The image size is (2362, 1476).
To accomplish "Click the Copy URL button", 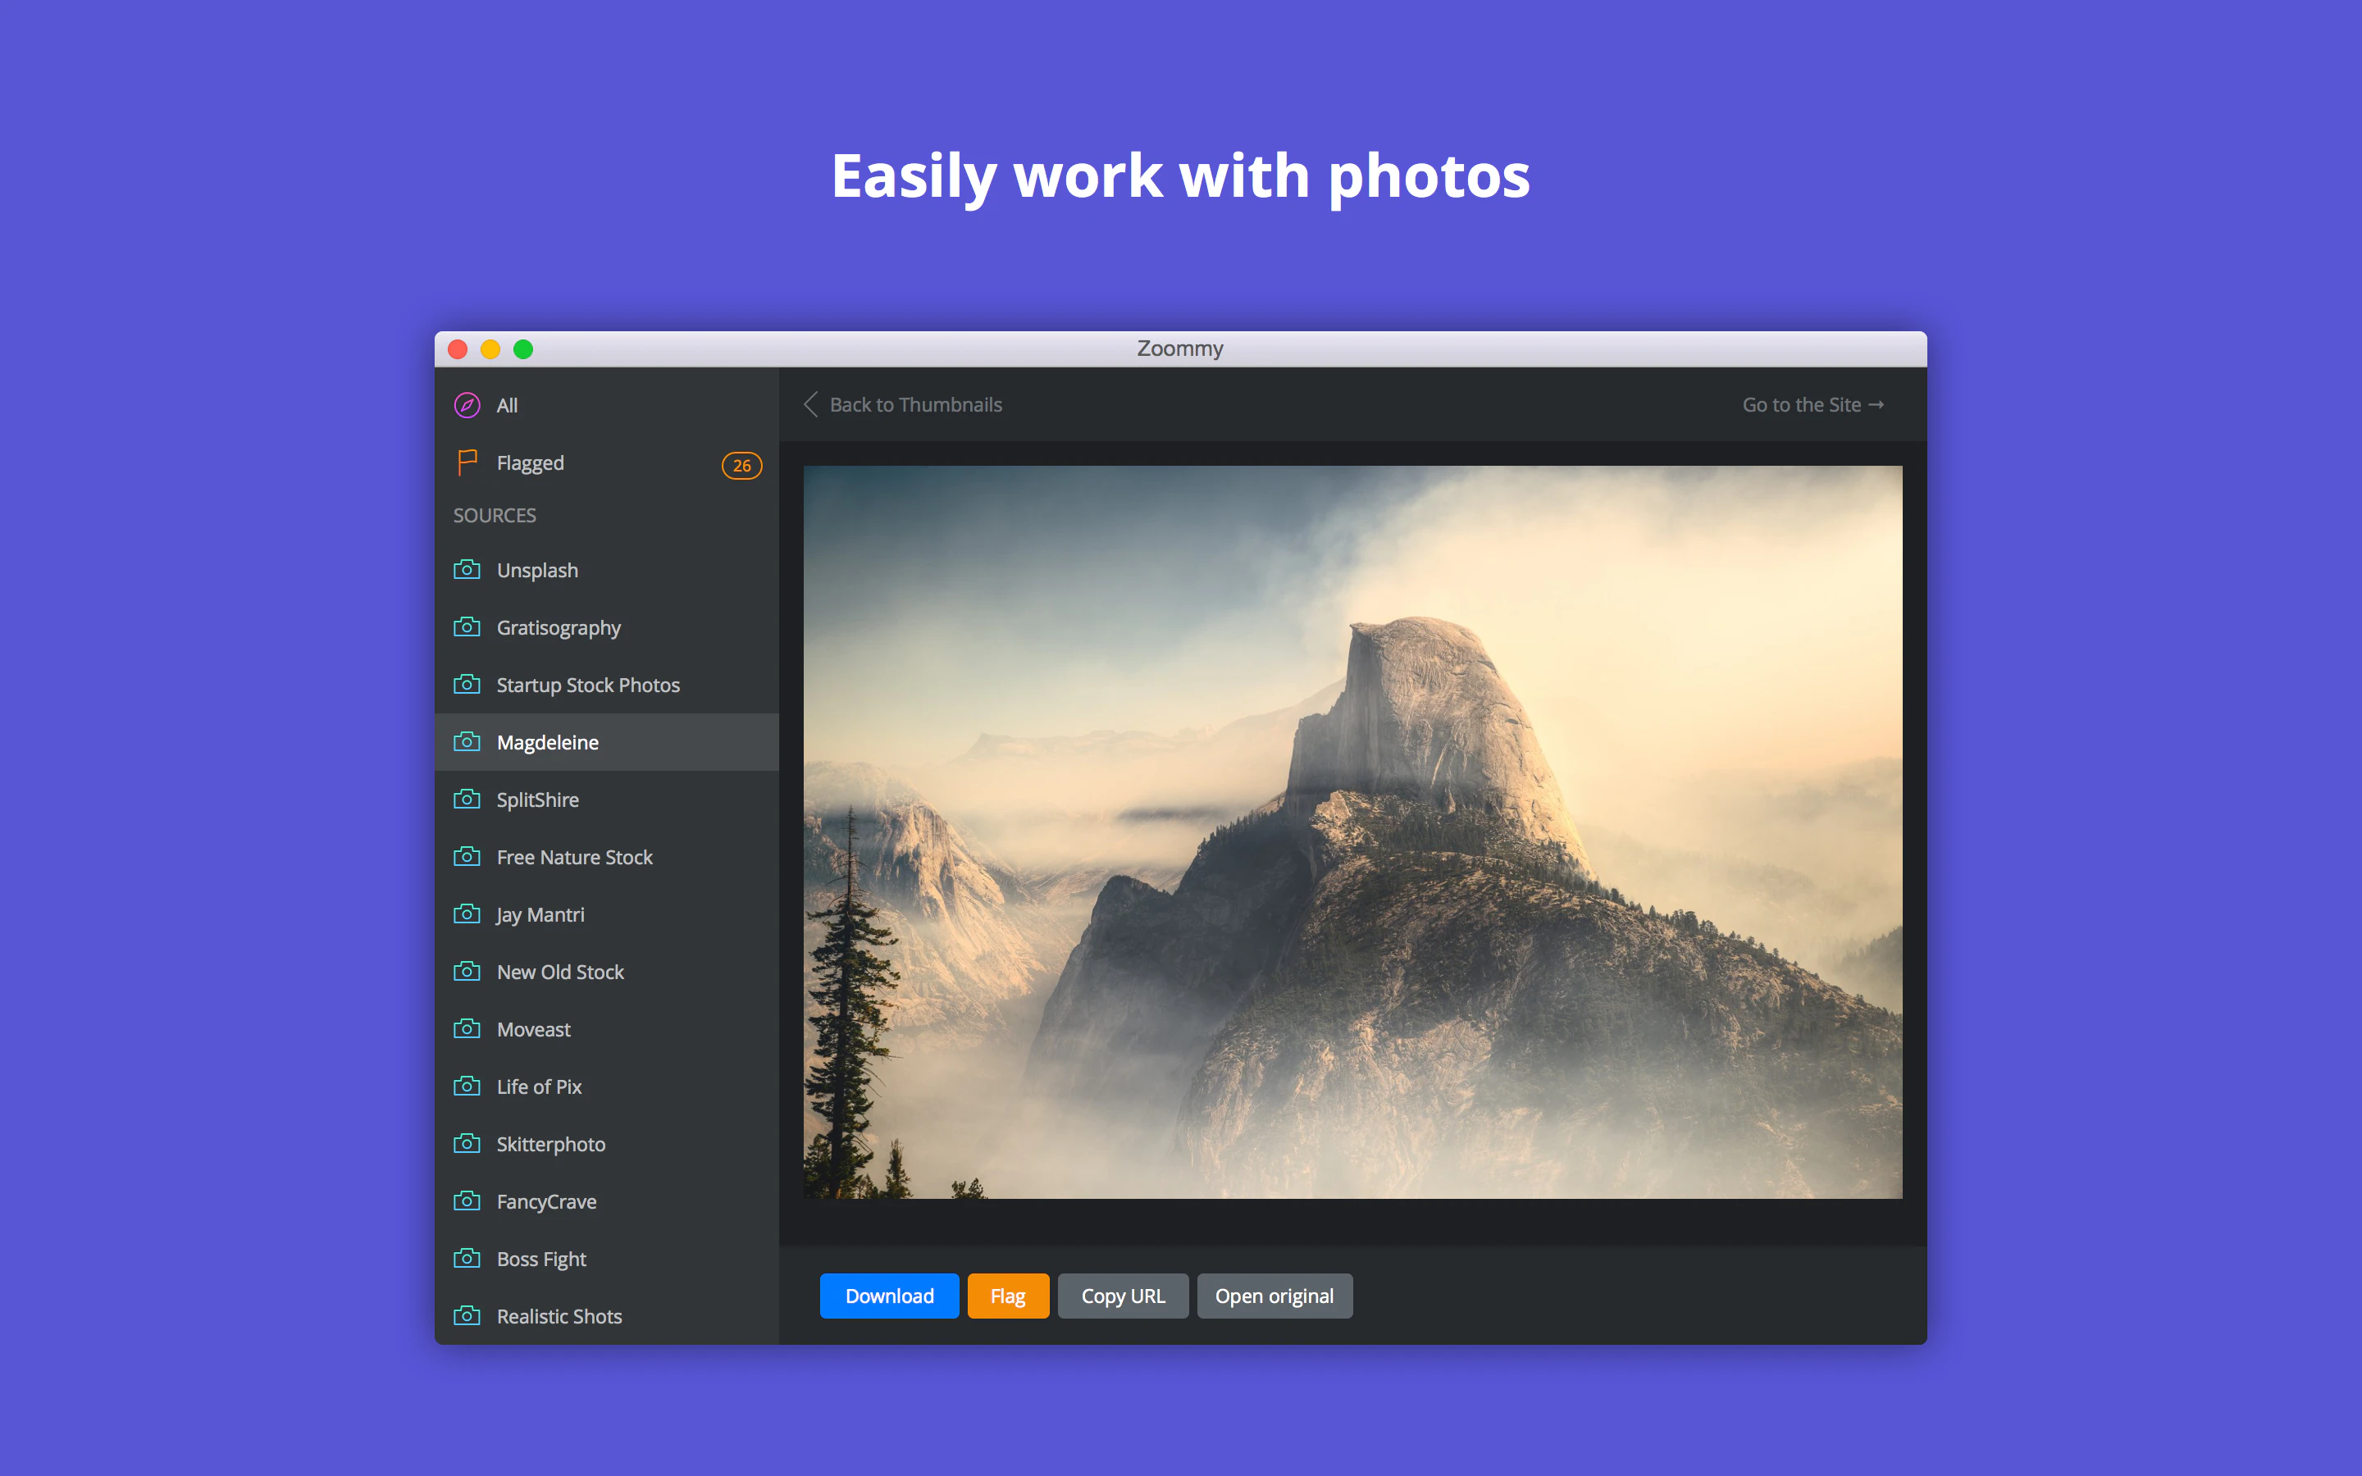I will 1123,1296.
